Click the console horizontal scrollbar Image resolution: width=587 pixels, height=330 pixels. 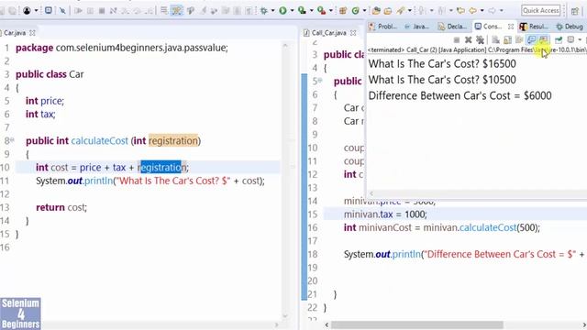[476, 193]
